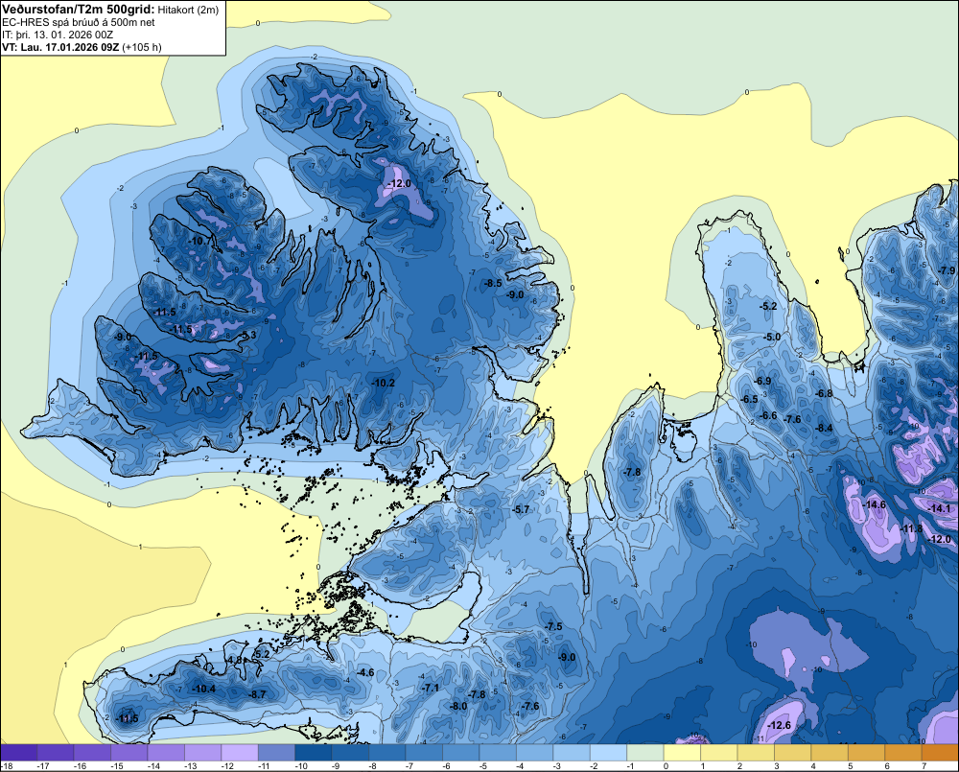Click the "-10.2" temperature value on the map

384,383
